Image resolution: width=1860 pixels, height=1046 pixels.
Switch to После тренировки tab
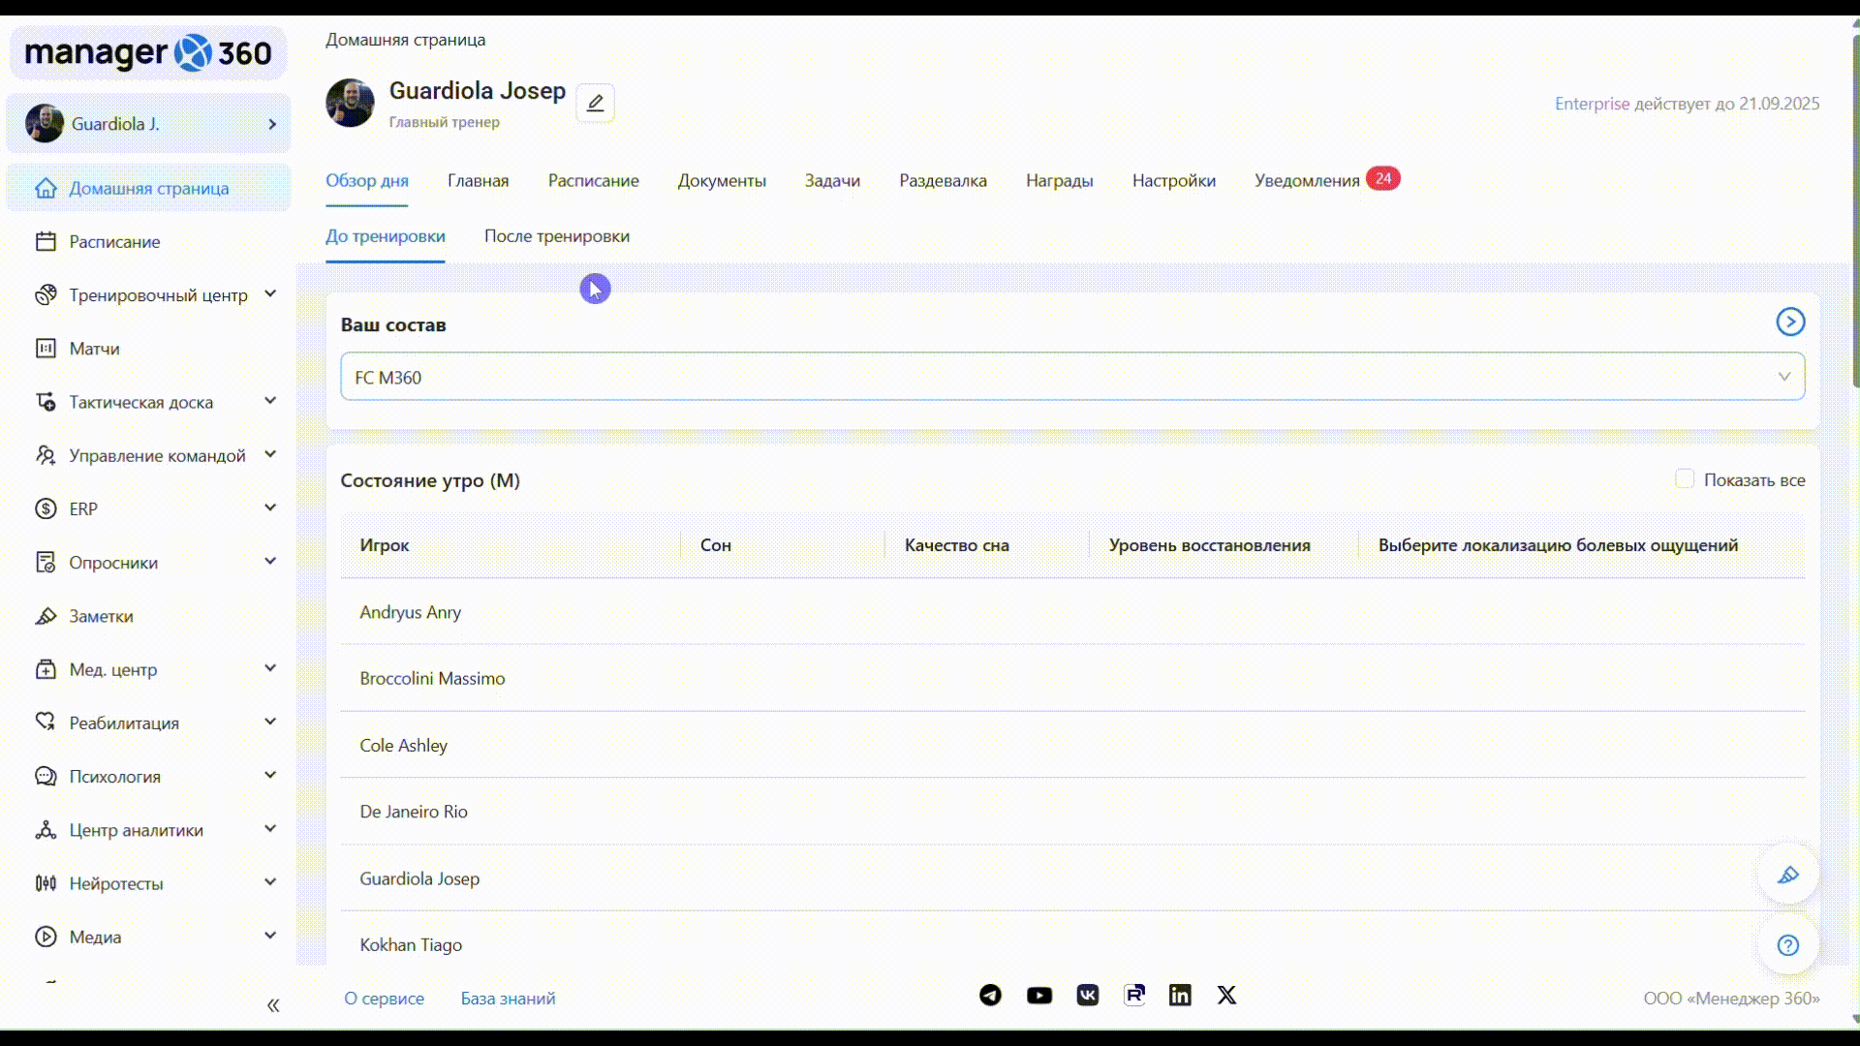556,236
